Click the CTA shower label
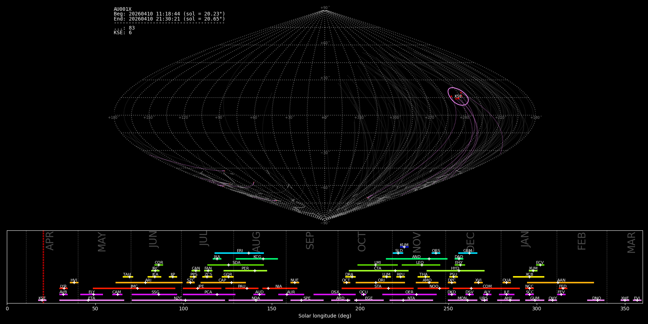The height and width of the screenshot is (324, 648). [377, 269]
